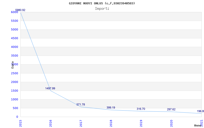This screenshot has height=128, width=204.
Task: Click the 1000 y-axis tick label
Action: click(15, 100)
